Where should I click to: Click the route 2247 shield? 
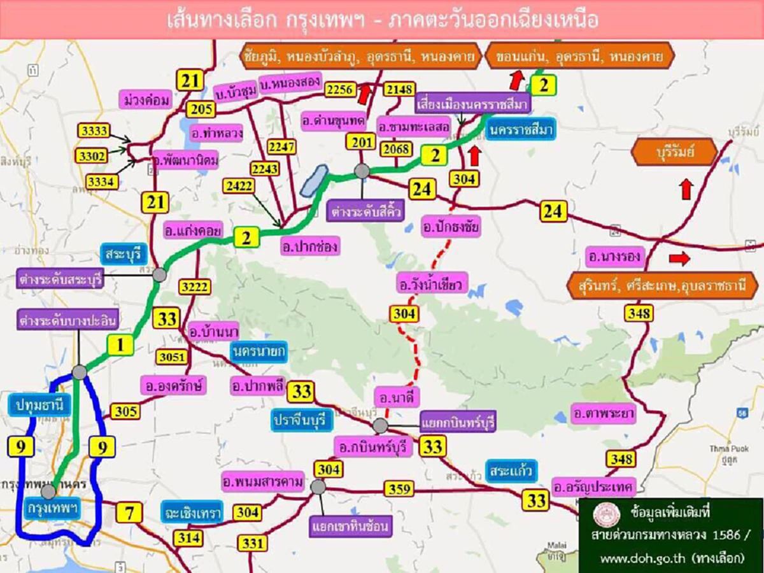click(281, 147)
